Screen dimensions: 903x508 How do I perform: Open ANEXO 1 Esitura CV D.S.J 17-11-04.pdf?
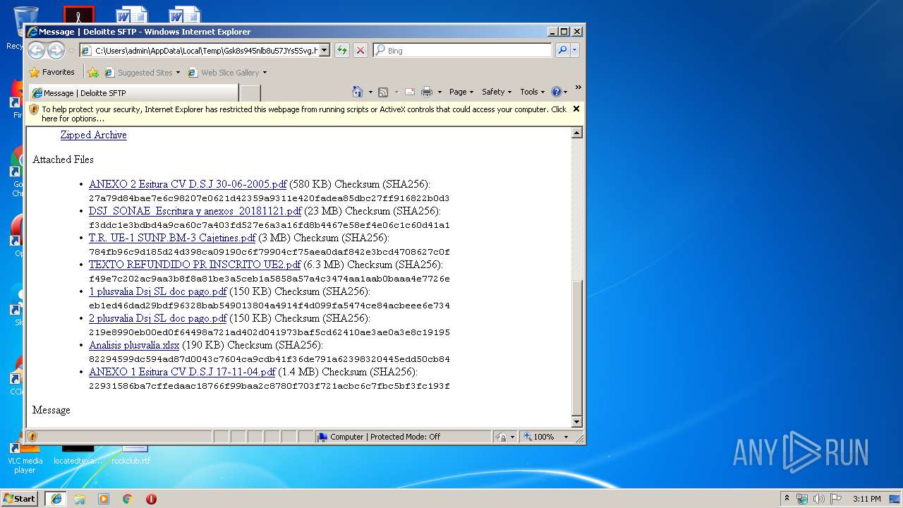[x=182, y=372]
